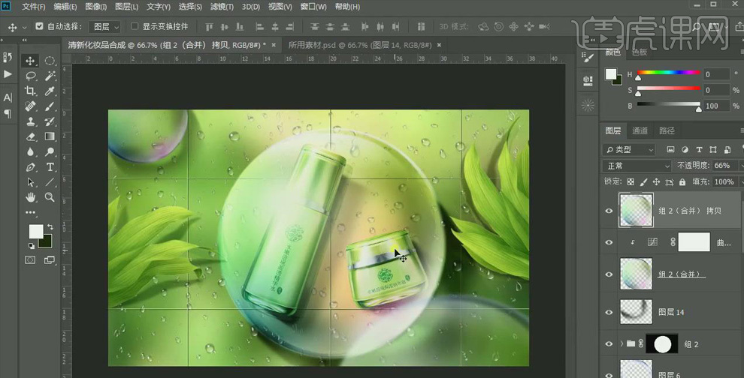
Task: Hide the 图层 14 layer
Action: tap(609, 310)
